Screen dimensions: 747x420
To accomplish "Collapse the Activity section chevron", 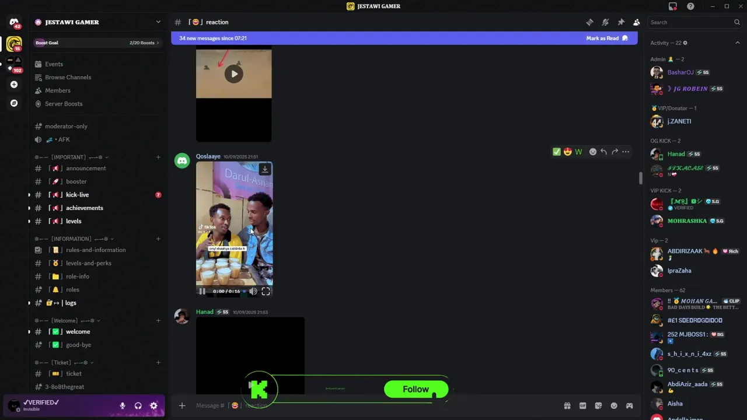I will pos(737,43).
